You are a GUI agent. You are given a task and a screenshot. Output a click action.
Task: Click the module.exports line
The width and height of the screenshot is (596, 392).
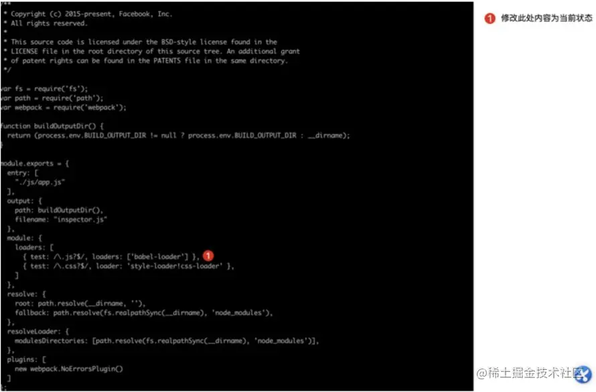[35, 164]
